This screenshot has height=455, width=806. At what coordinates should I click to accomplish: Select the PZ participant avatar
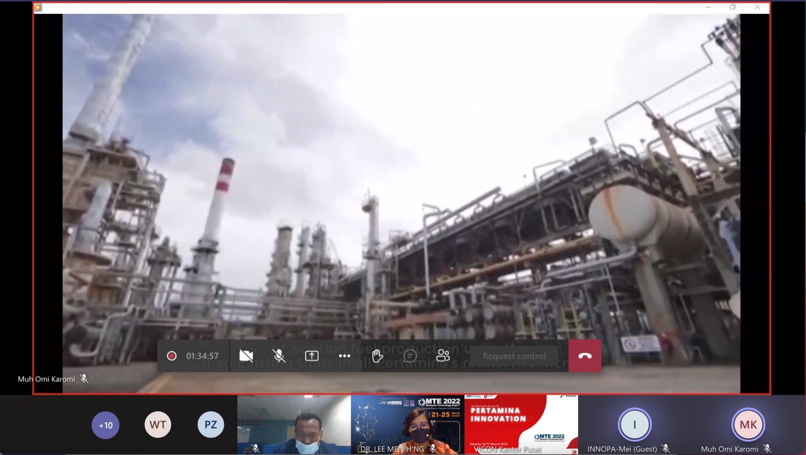point(210,425)
